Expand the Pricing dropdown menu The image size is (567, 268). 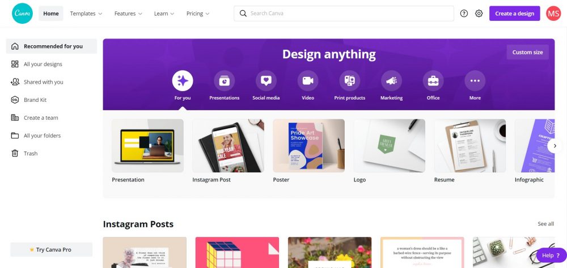[198, 14]
